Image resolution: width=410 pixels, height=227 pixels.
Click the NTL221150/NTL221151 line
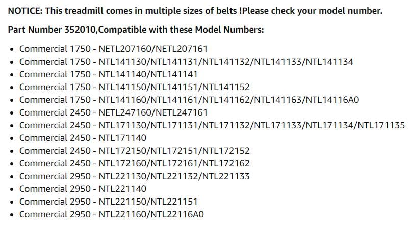tap(108, 202)
